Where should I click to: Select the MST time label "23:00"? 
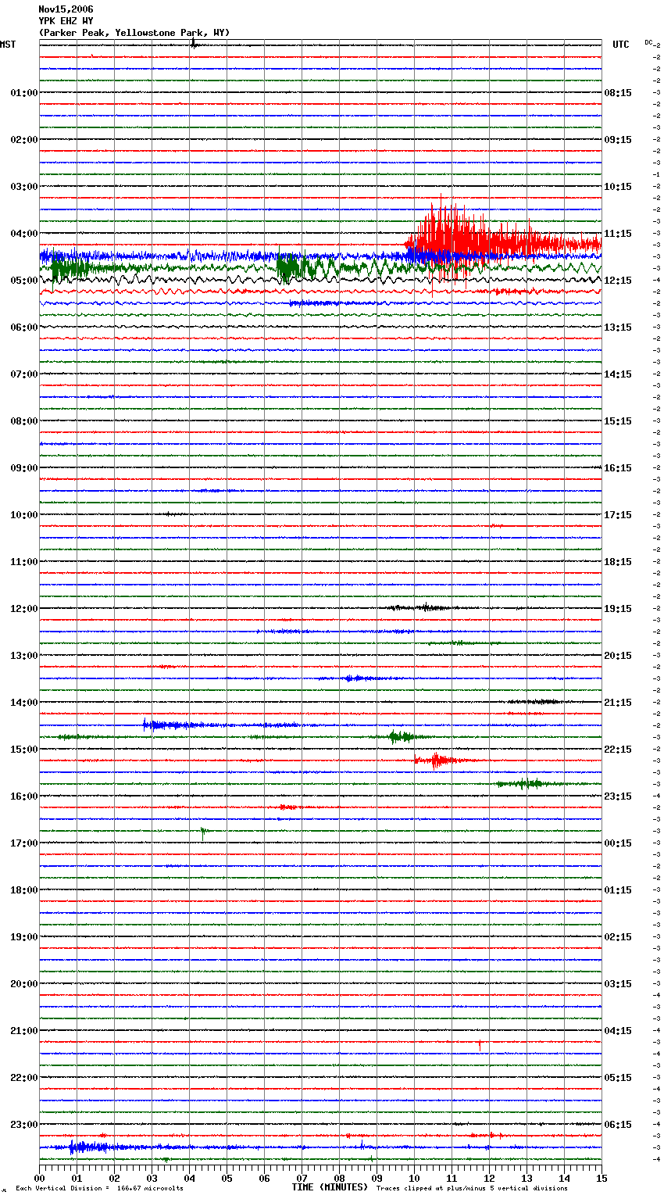[x=24, y=1125]
